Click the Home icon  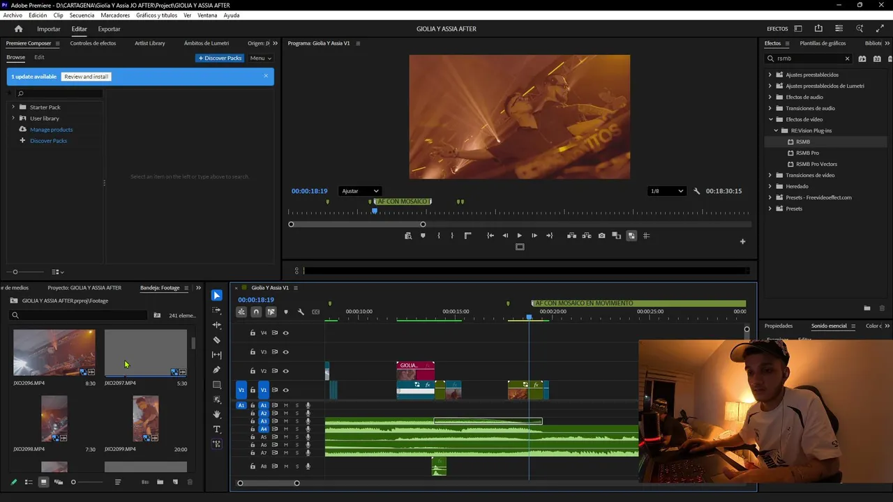[18, 29]
